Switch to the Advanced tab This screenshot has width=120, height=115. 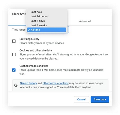coord(85,21)
